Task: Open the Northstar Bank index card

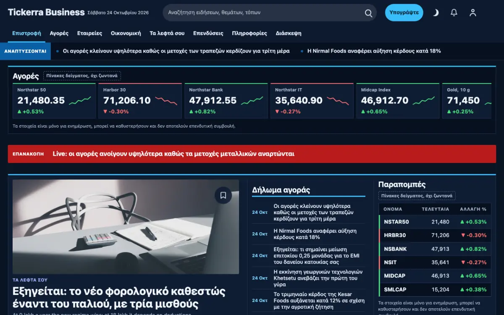Action: pos(226,101)
